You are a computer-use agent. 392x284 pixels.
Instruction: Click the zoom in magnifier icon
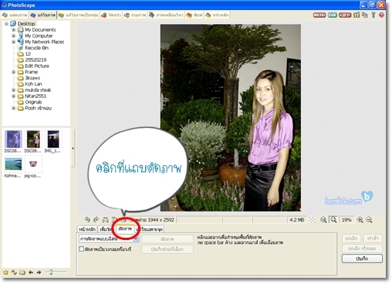pos(360,220)
